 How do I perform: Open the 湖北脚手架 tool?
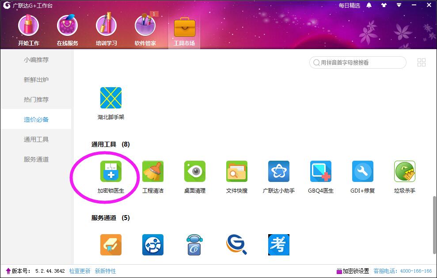point(111,98)
